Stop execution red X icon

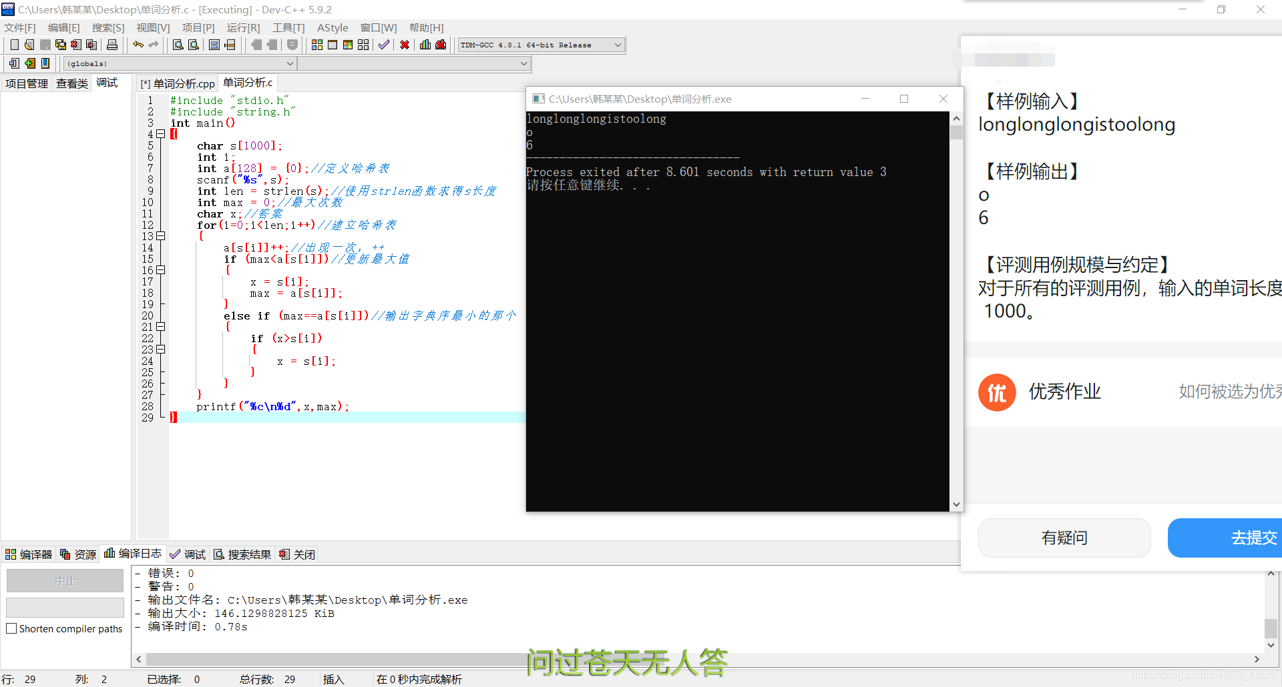pyautogui.click(x=405, y=45)
